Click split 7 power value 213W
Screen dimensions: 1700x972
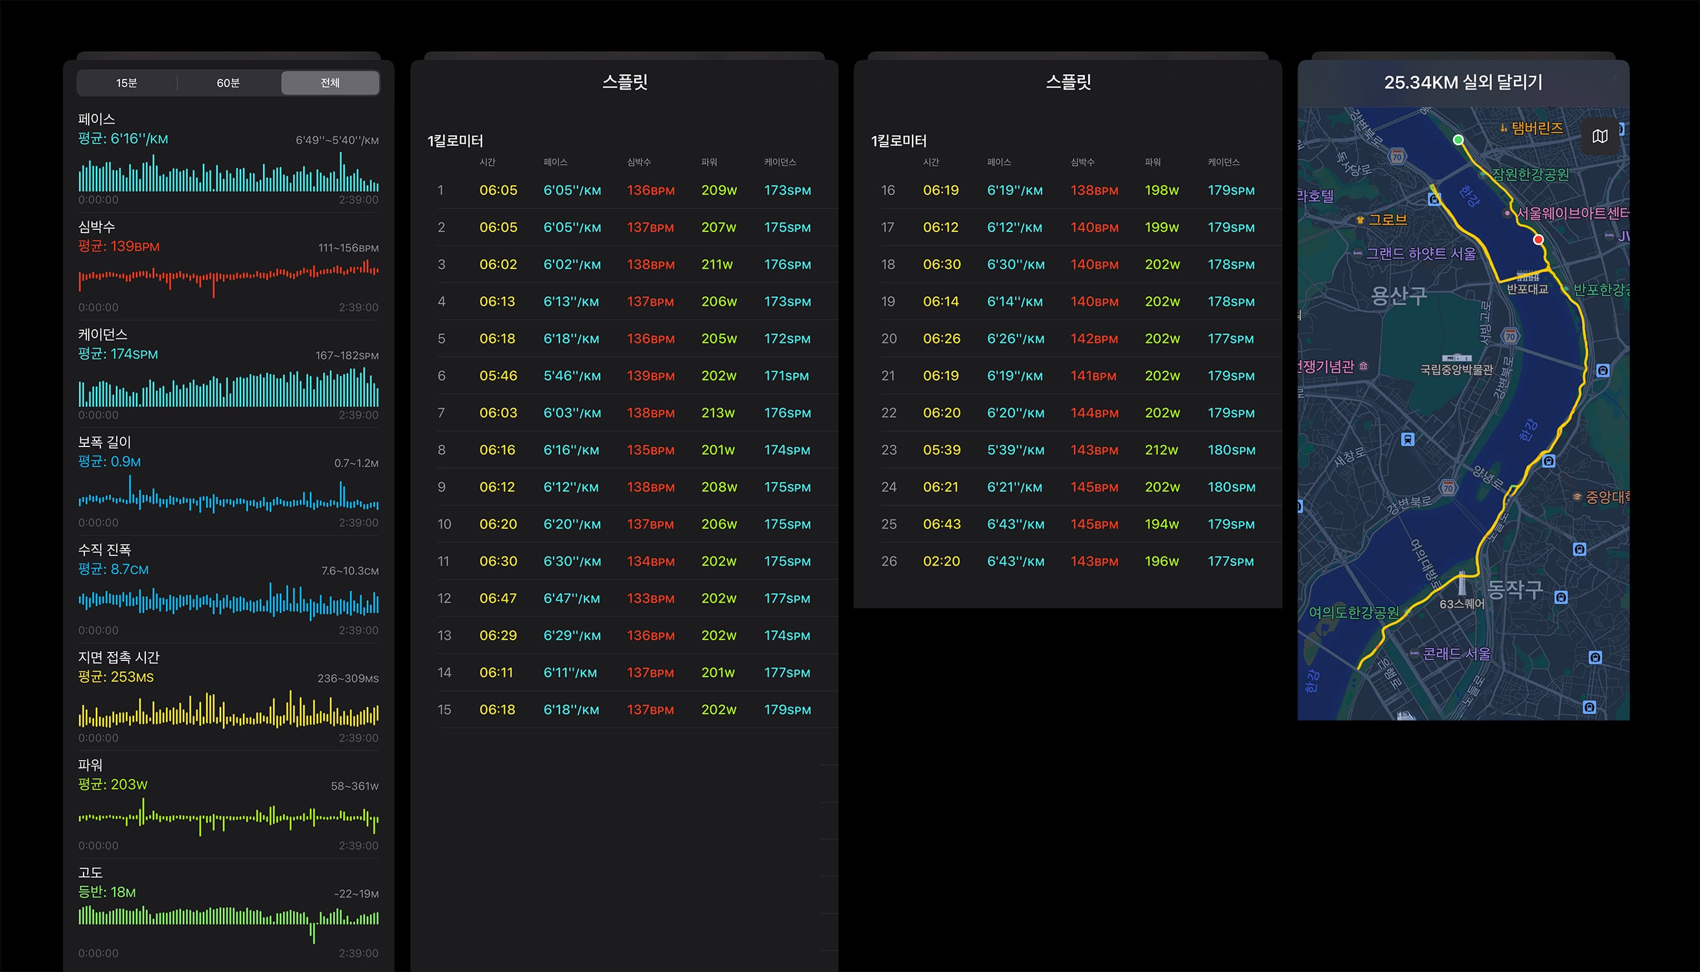pos(718,413)
